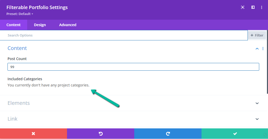Redo change with blue arrow button
Screen dimensions: 268x139
coord(168,134)
